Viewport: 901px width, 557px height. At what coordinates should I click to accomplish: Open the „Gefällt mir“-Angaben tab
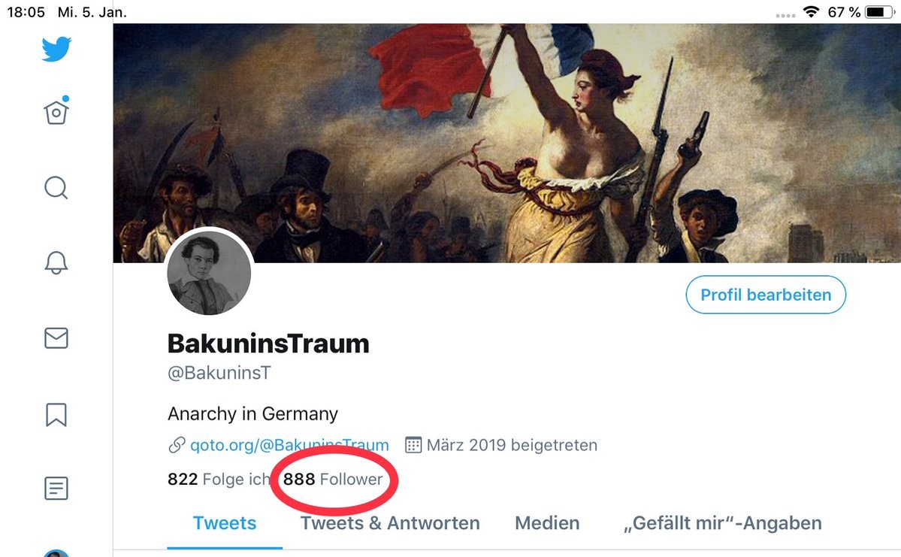[723, 523]
